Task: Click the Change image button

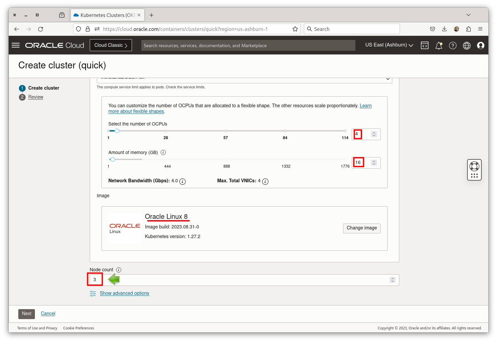Action: (362, 228)
